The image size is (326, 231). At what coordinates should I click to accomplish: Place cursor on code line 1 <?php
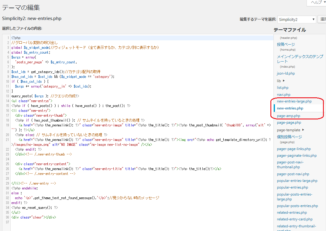pyautogui.click(x=16, y=38)
